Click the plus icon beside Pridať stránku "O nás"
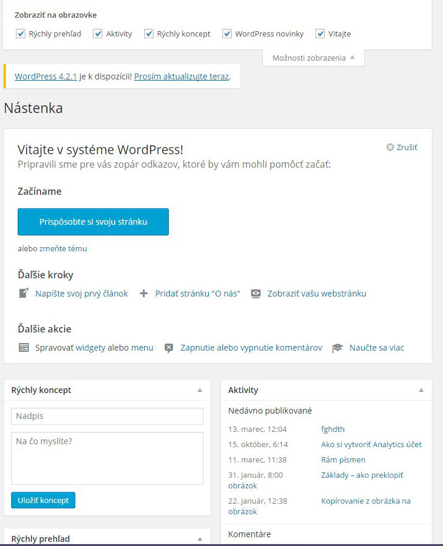443x546 pixels. click(144, 294)
